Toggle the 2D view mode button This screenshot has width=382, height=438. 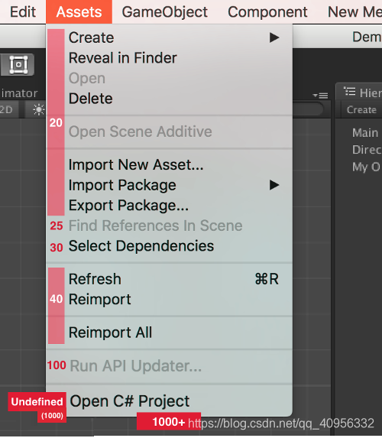(x=6, y=110)
